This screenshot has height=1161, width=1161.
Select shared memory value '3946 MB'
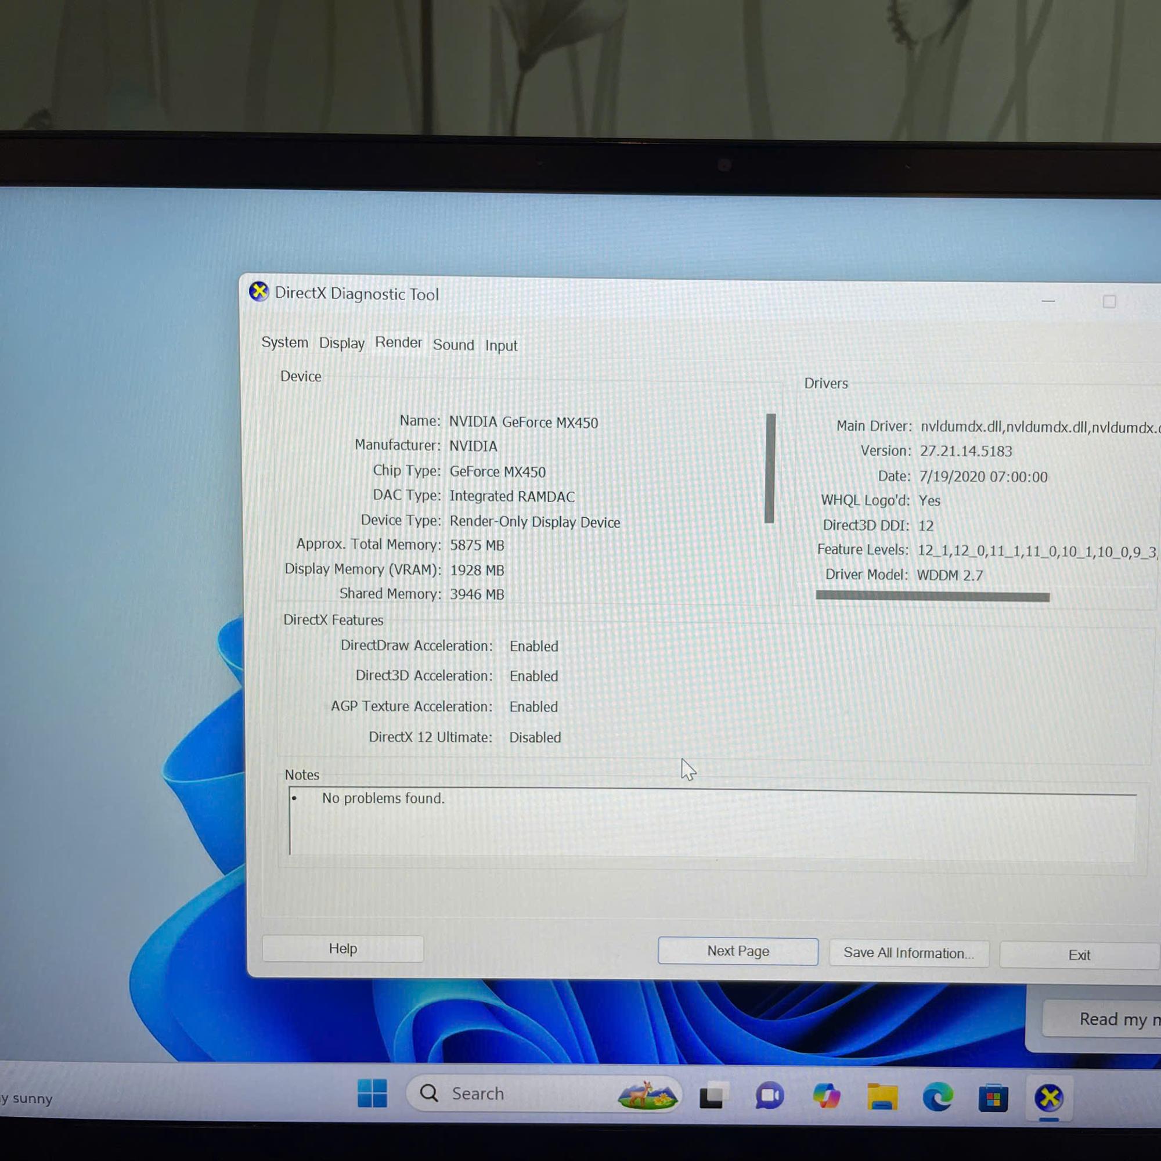click(477, 594)
